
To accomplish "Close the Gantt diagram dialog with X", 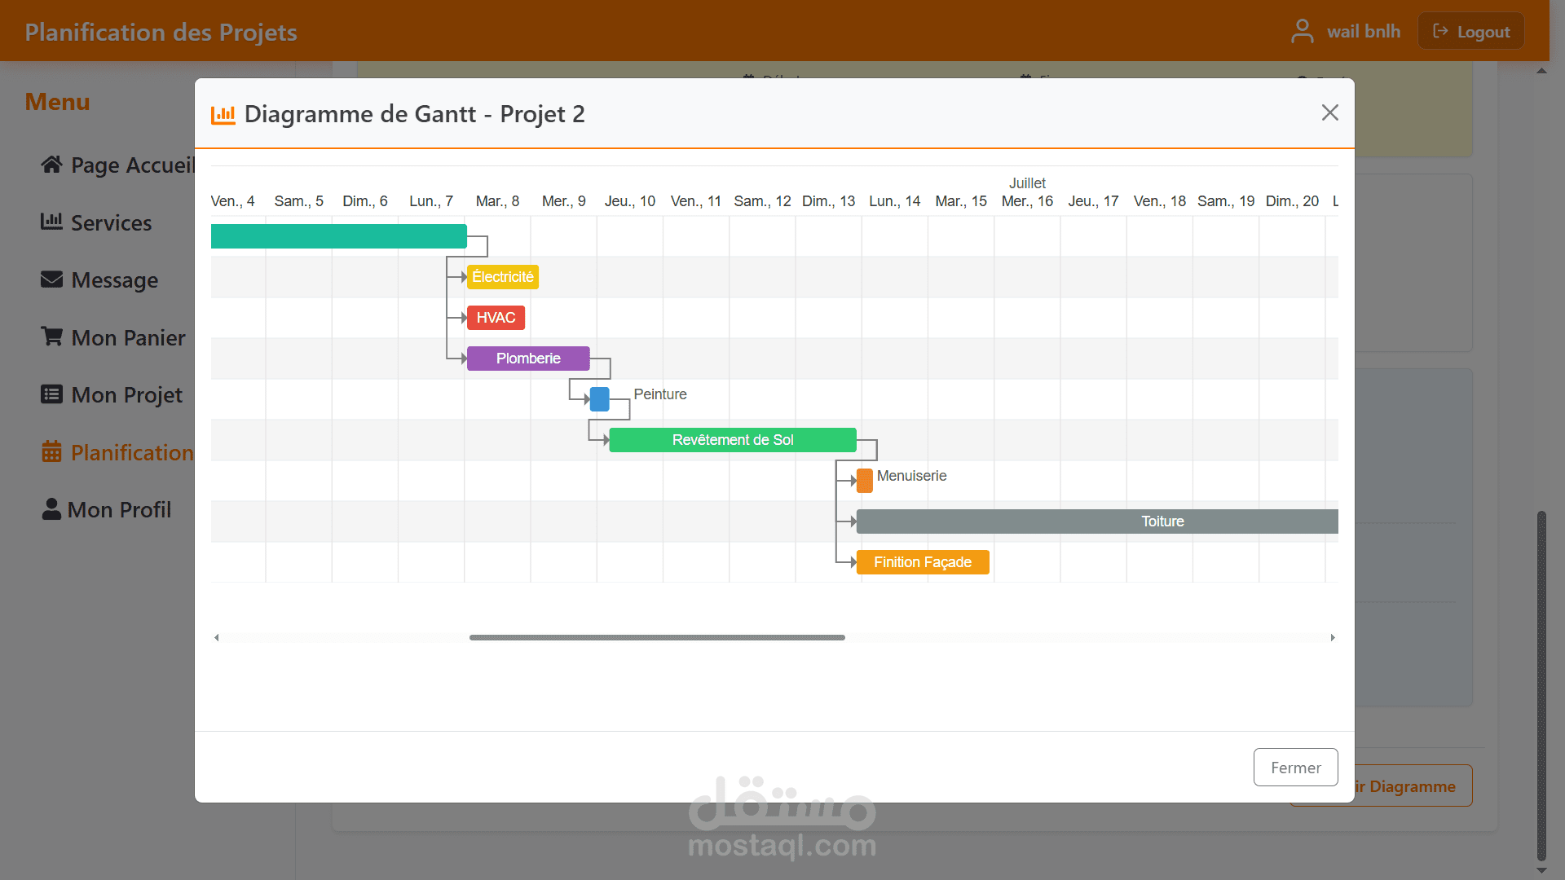I will click(x=1329, y=112).
